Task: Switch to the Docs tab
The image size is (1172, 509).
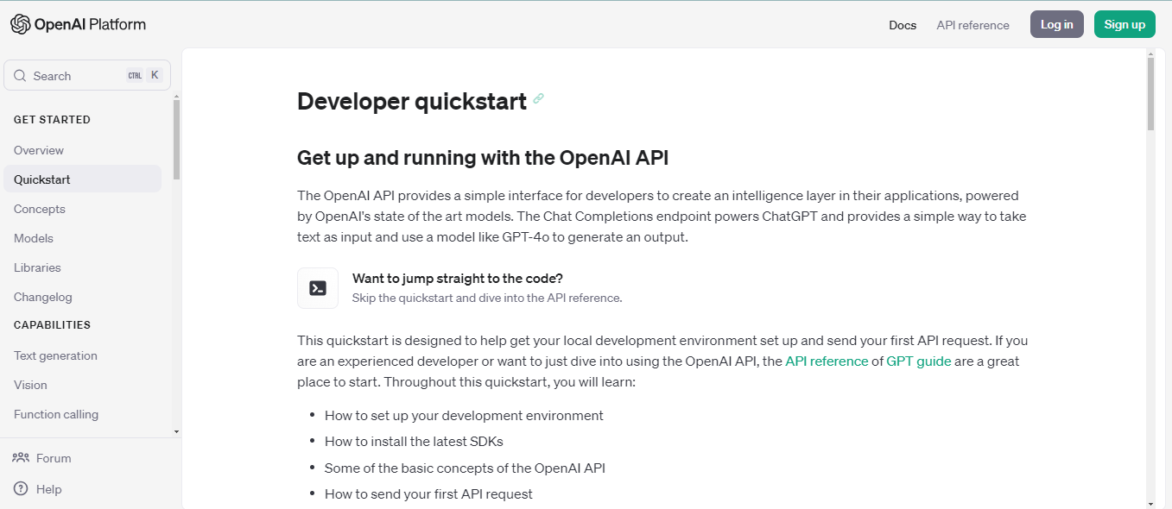Action: [902, 25]
